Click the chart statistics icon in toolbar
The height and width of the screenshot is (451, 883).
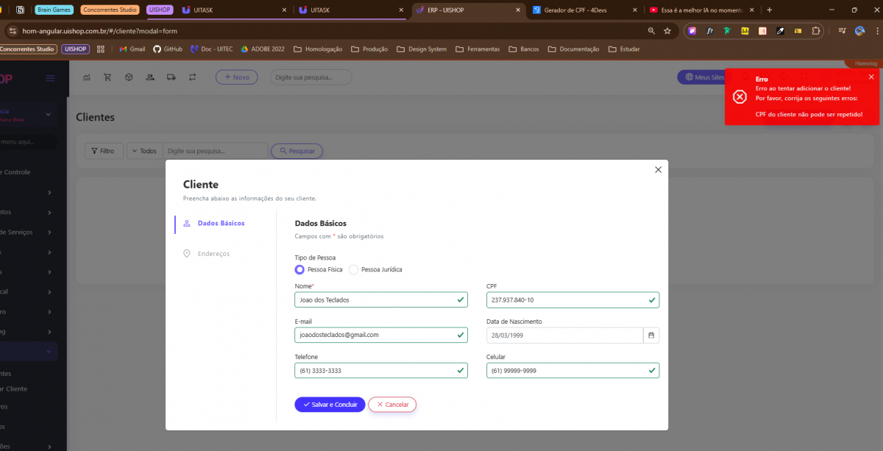(87, 77)
